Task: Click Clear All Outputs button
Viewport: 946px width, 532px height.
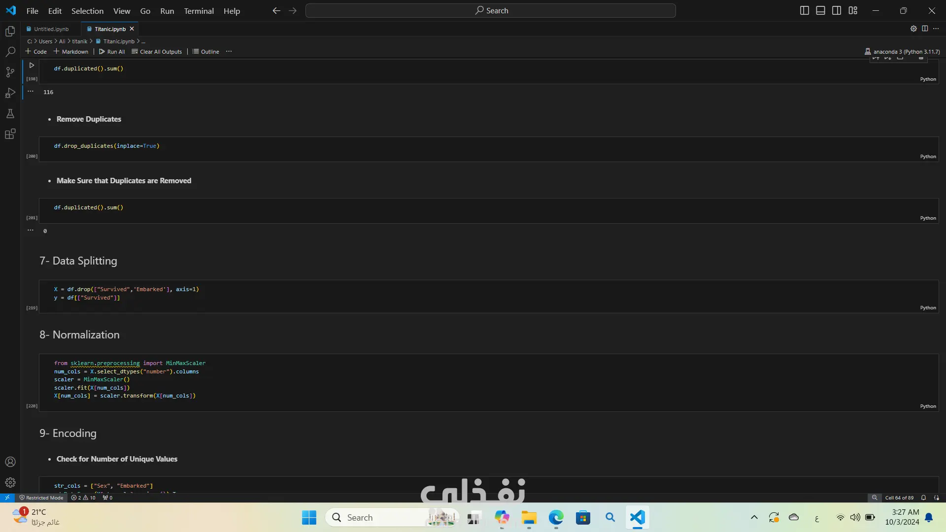Action: [157, 52]
